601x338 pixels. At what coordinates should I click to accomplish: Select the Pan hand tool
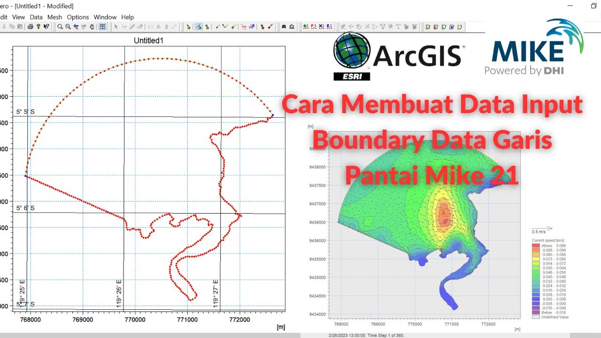tap(92, 27)
